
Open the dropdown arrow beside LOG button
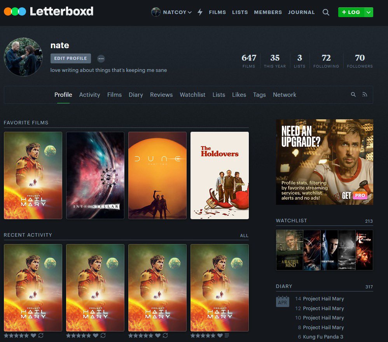[369, 12]
